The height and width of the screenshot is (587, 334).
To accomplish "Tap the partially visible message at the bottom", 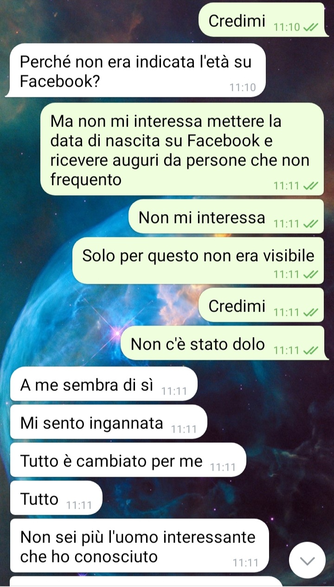I will (x=146, y=582).
